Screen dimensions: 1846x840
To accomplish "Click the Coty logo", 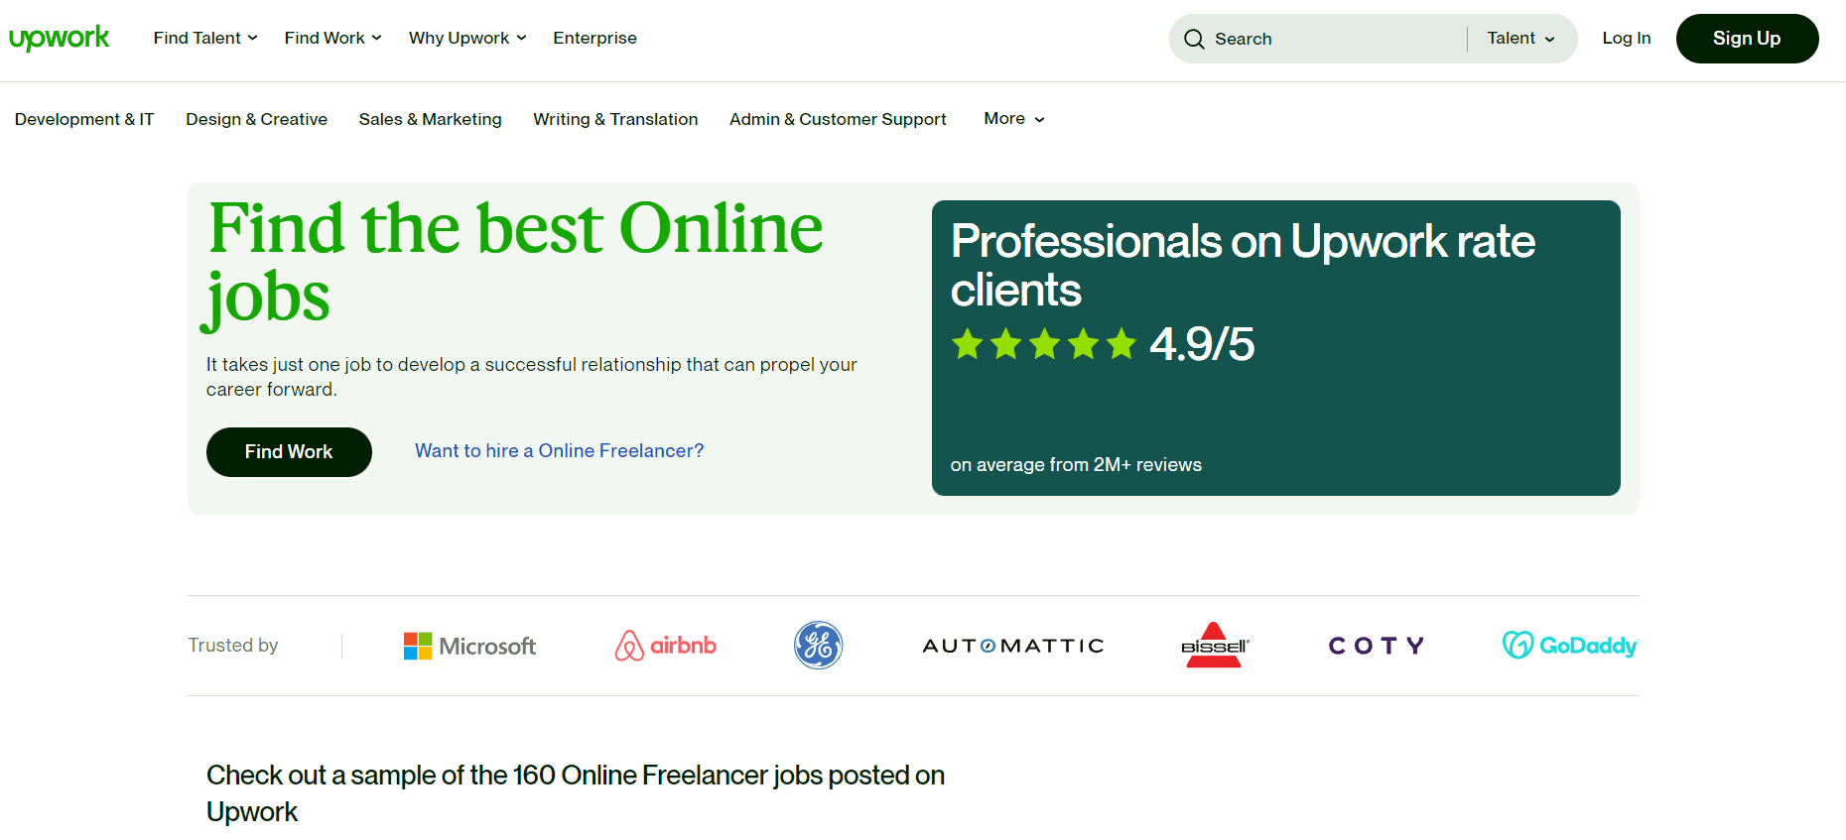I will [1376, 646].
